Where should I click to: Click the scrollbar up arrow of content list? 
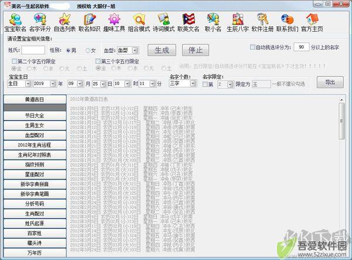point(341,99)
